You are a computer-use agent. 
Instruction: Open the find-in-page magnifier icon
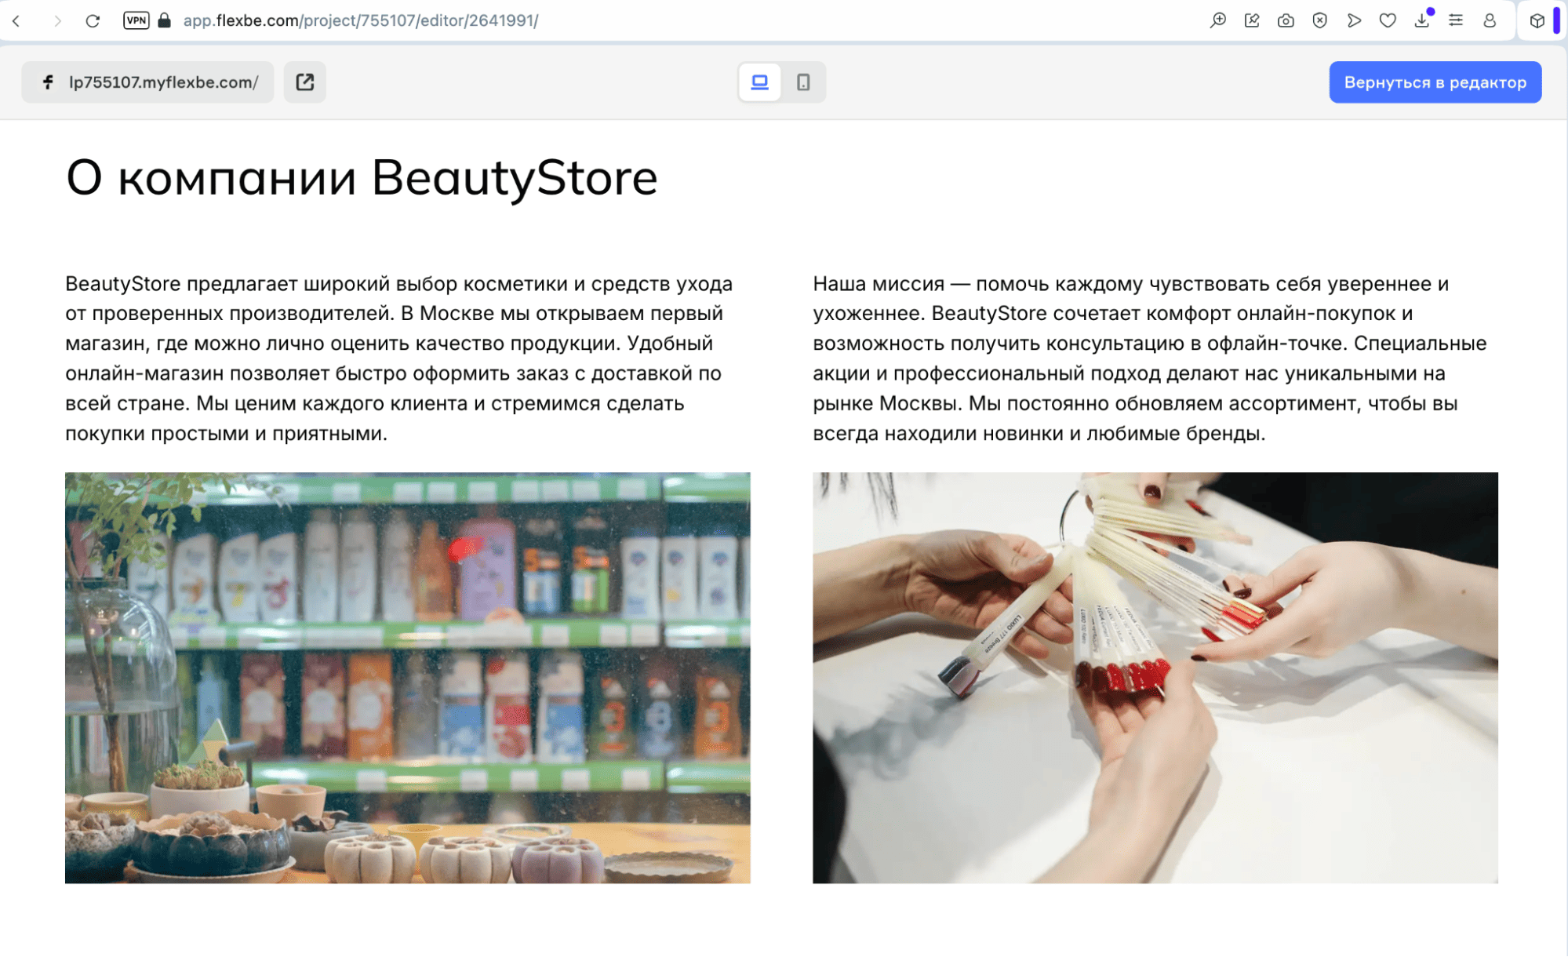point(1217,20)
